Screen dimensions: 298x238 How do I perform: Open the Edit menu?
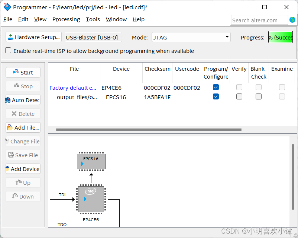pos(23,19)
